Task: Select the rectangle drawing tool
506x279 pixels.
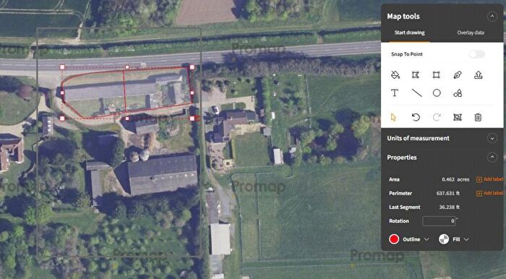Action: coord(437,75)
